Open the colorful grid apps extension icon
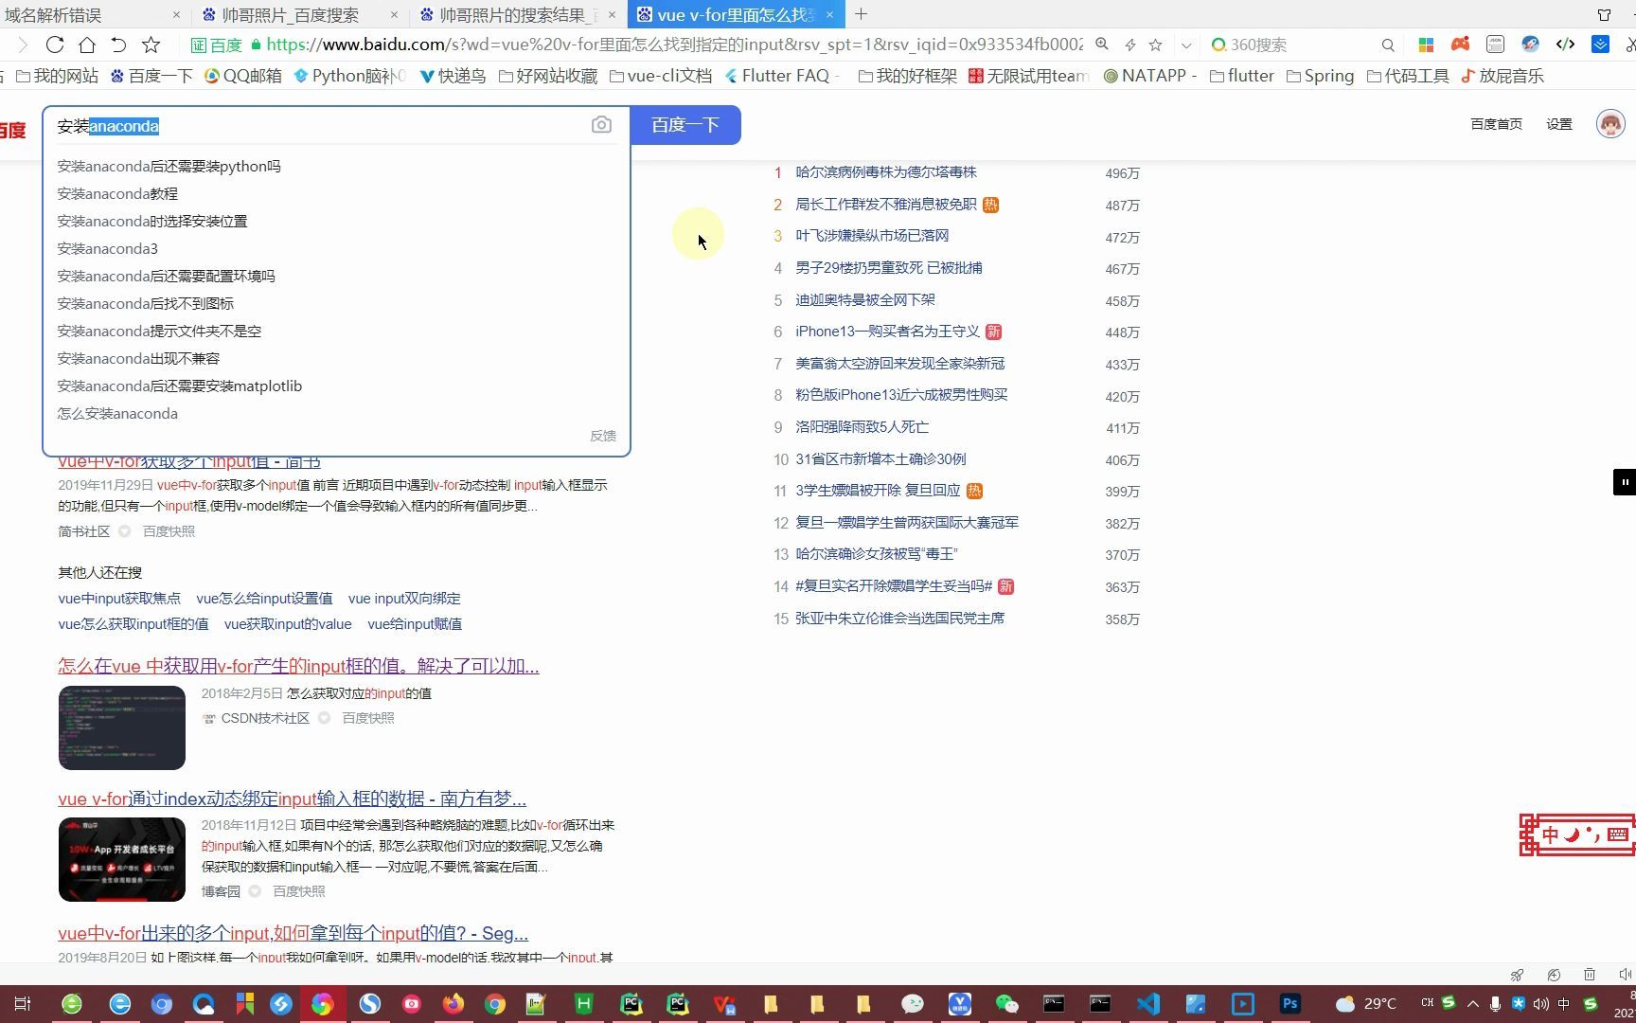The height and width of the screenshot is (1023, 1636). (1426, 45)
